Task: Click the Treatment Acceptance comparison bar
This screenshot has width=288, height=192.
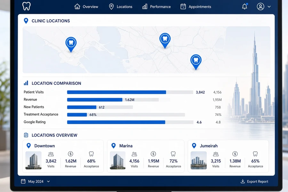Action: tap(126, 115)
